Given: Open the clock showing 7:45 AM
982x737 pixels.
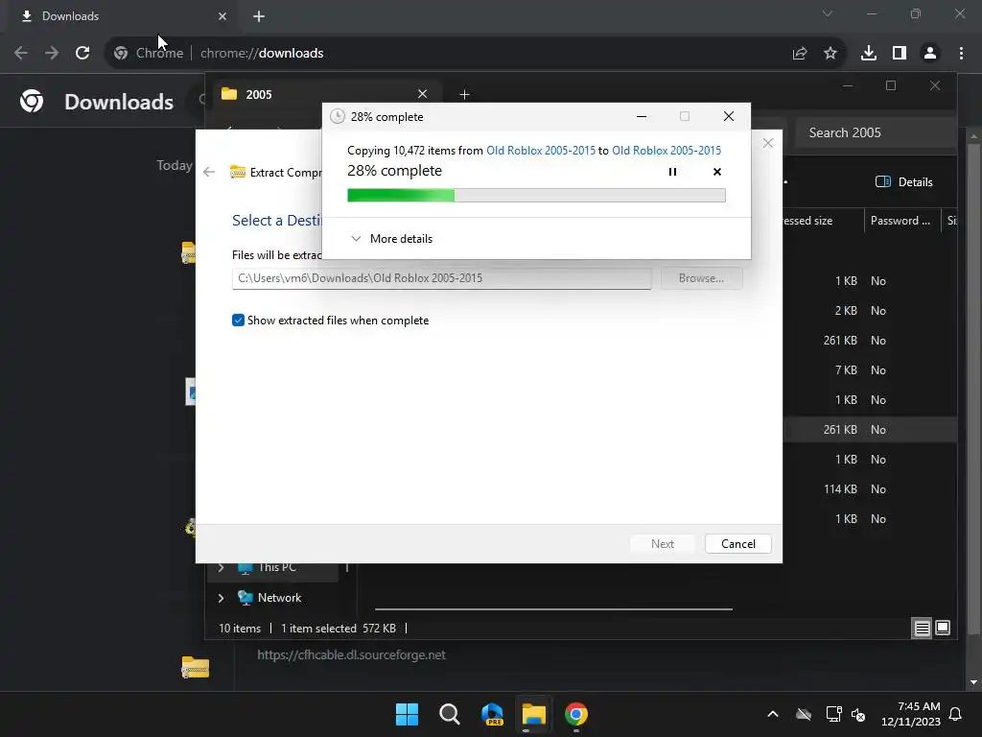Looking at the screenshot, I should click(911, 714).
